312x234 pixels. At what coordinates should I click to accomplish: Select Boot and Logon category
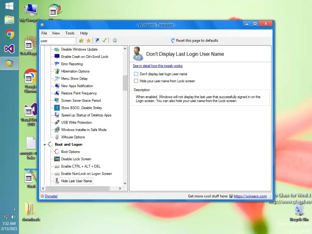click(69, 144)
